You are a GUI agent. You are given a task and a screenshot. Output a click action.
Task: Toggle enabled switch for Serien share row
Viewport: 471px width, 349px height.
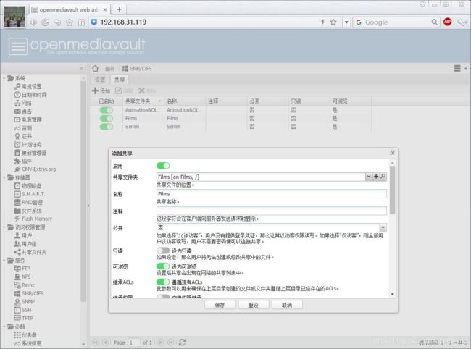pos(107,127)
